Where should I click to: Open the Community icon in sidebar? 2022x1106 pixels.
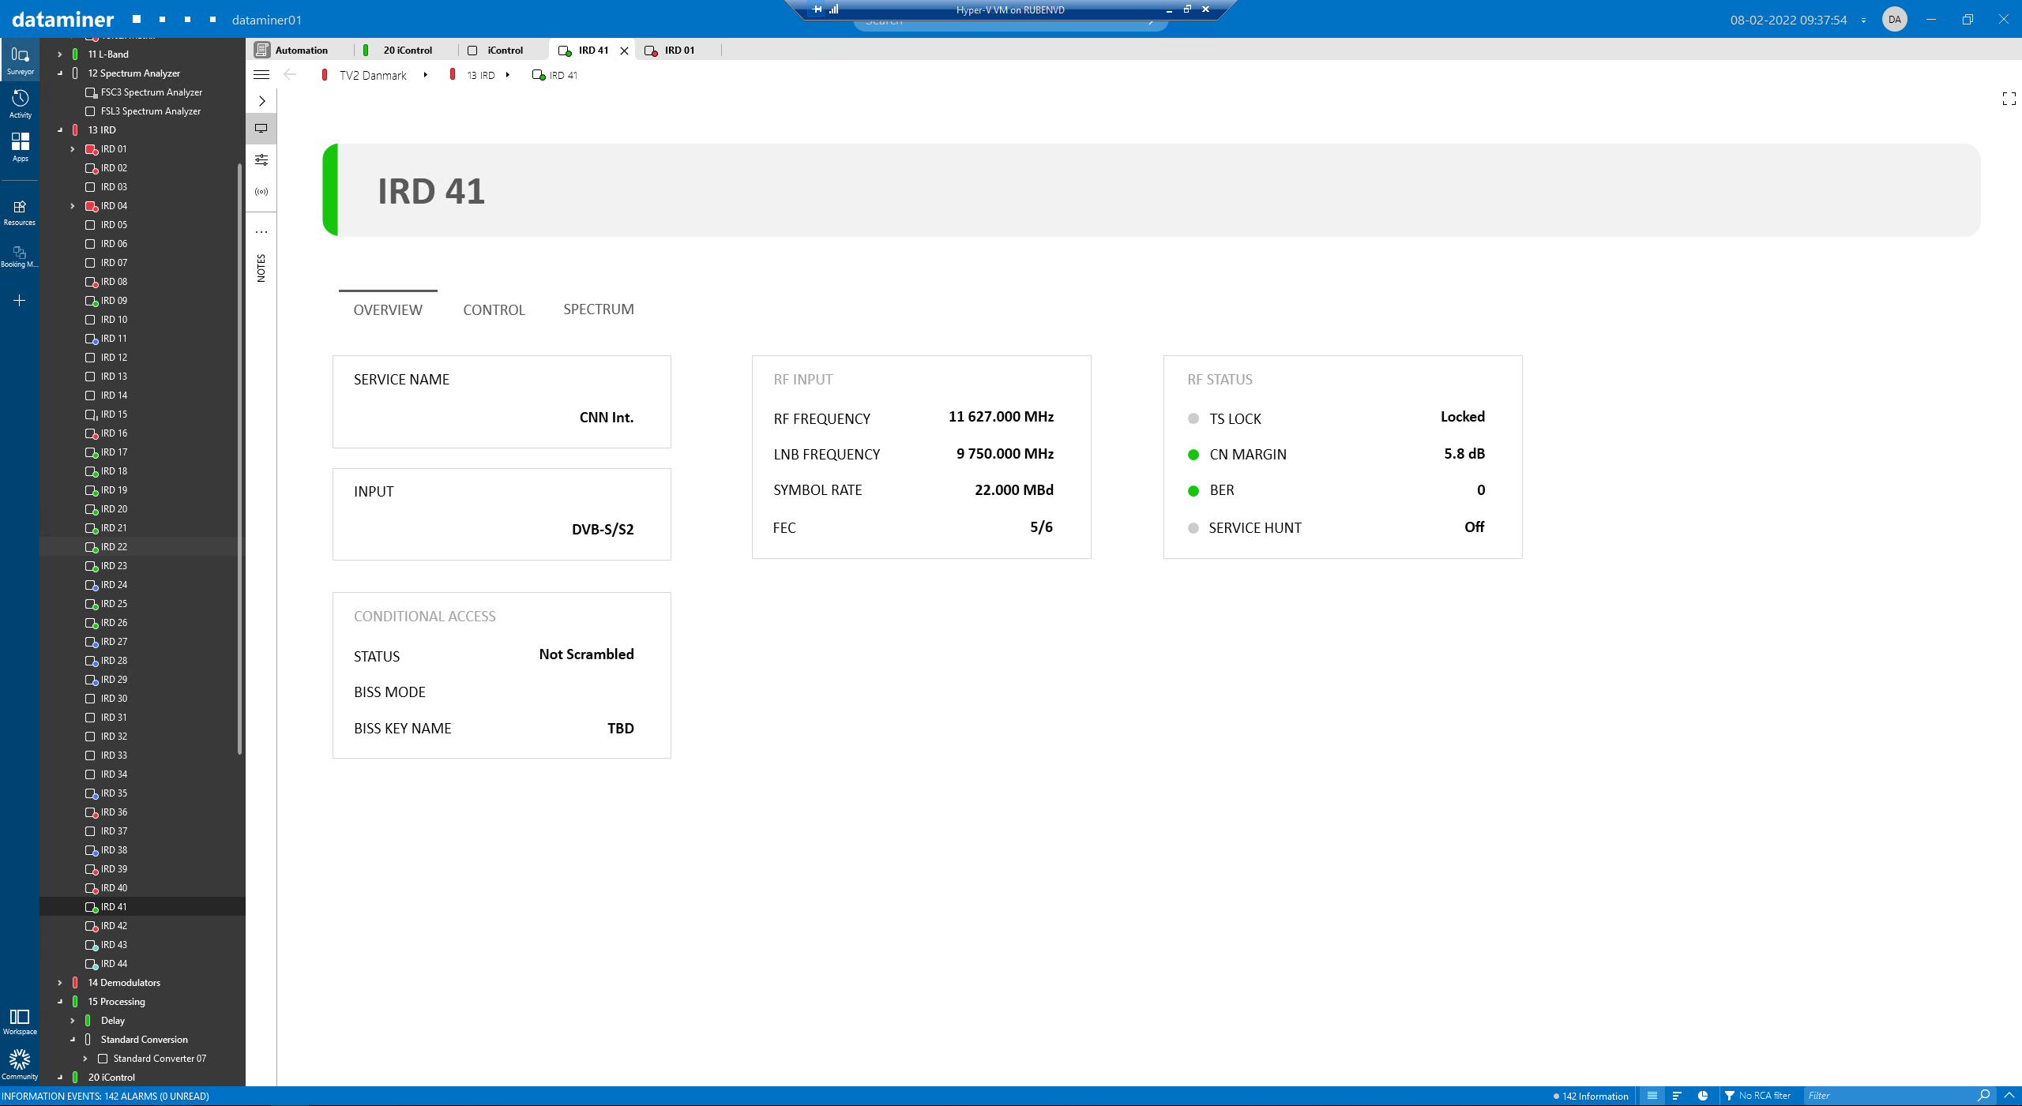pos(20,1063)
